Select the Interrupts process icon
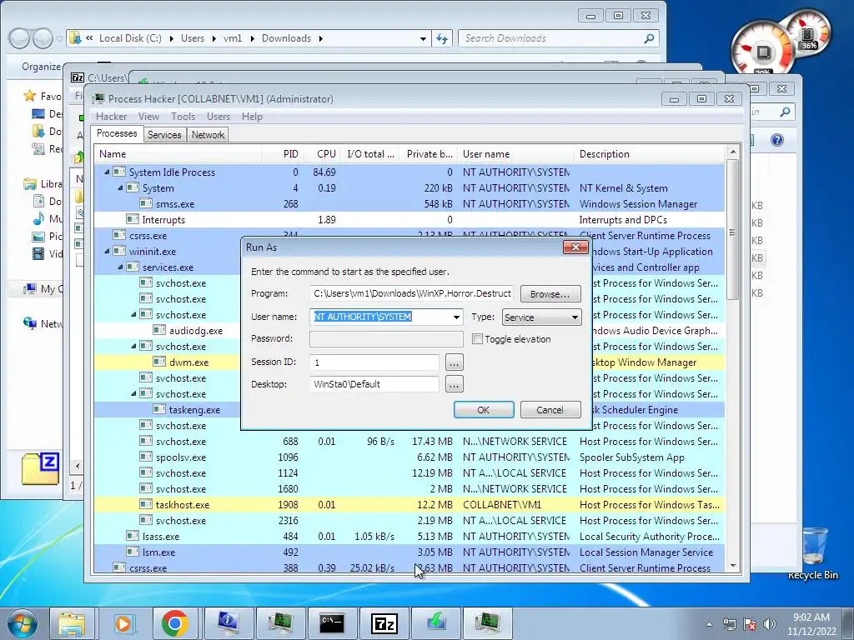Image resolution: width=854 pixels, height=640 pixels. tap(133, 219)
